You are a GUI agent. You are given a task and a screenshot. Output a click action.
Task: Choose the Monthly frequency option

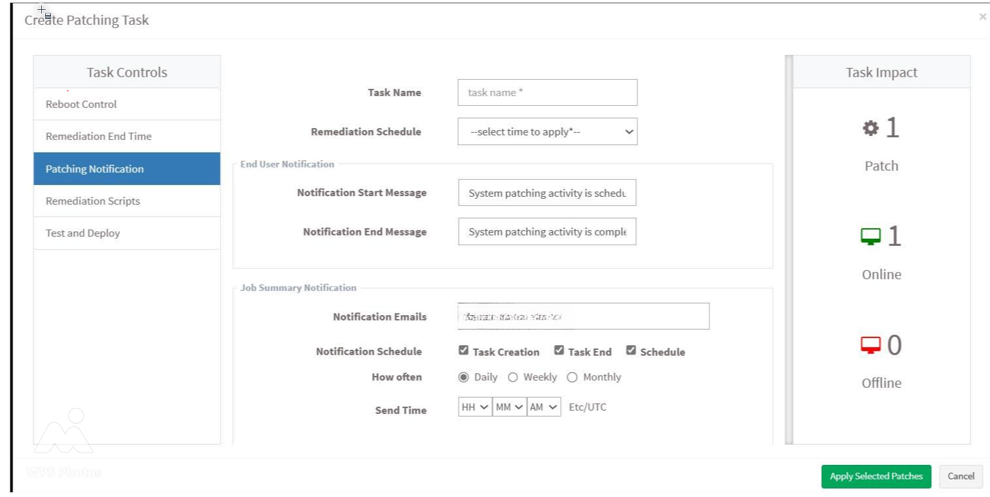click(573, 377)
